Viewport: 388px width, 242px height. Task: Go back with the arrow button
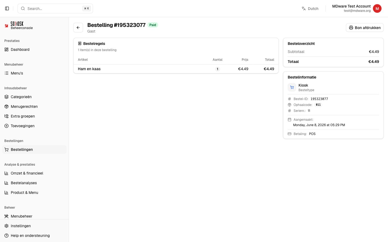78,28
